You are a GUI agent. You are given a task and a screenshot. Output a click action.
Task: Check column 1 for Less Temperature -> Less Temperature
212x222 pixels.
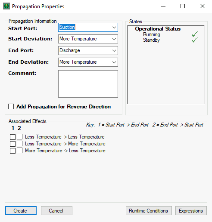click(x=12, y=137)
